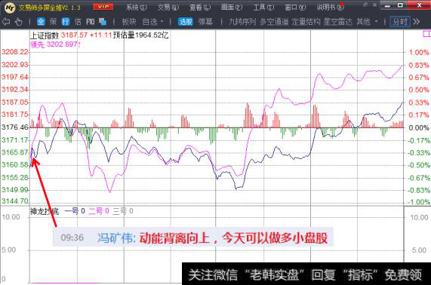Expand the toolbar overflow chevrons
This screenshot has width=431, height=285.
(x=416, y=21)
